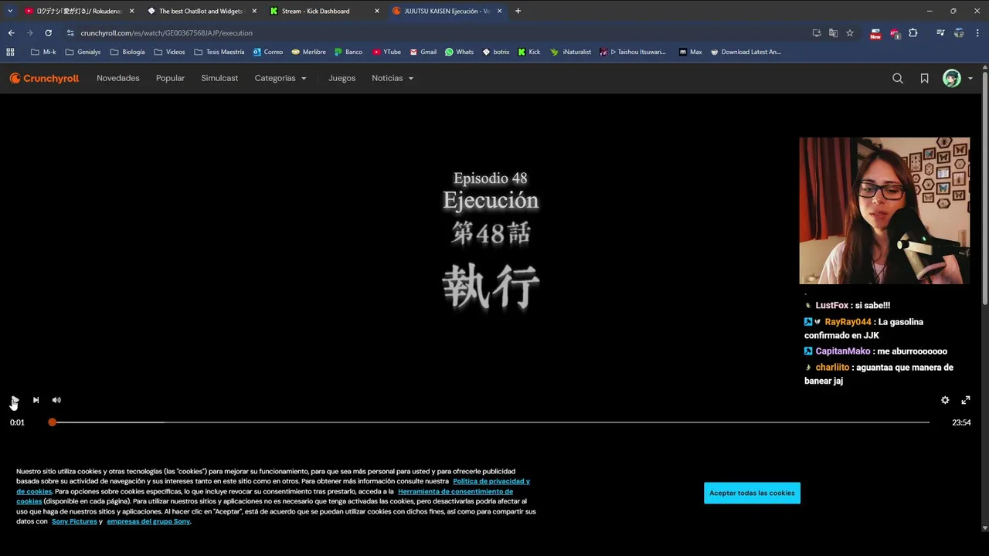Open the tab search dropdown arrow
Image resolution: width=989 pixels, height=556 pixels.
(x=10, y=11)
